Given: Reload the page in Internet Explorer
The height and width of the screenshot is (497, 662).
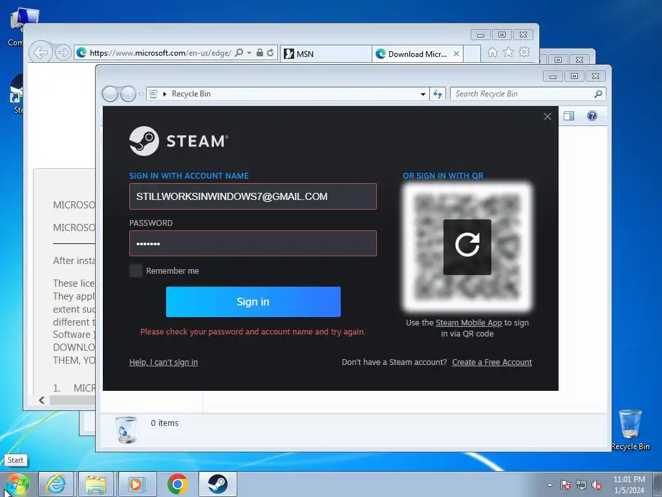Looking at the screenshot, I should pyautogui.click(x=270, y=53).
